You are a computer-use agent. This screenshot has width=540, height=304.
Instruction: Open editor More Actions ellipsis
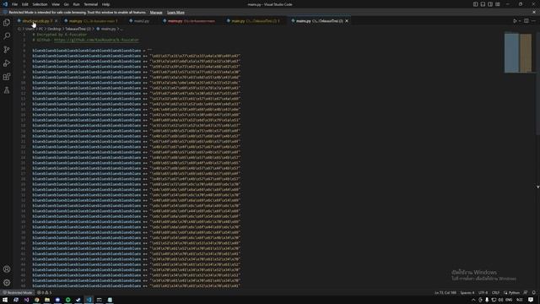[x=533, y=21]
